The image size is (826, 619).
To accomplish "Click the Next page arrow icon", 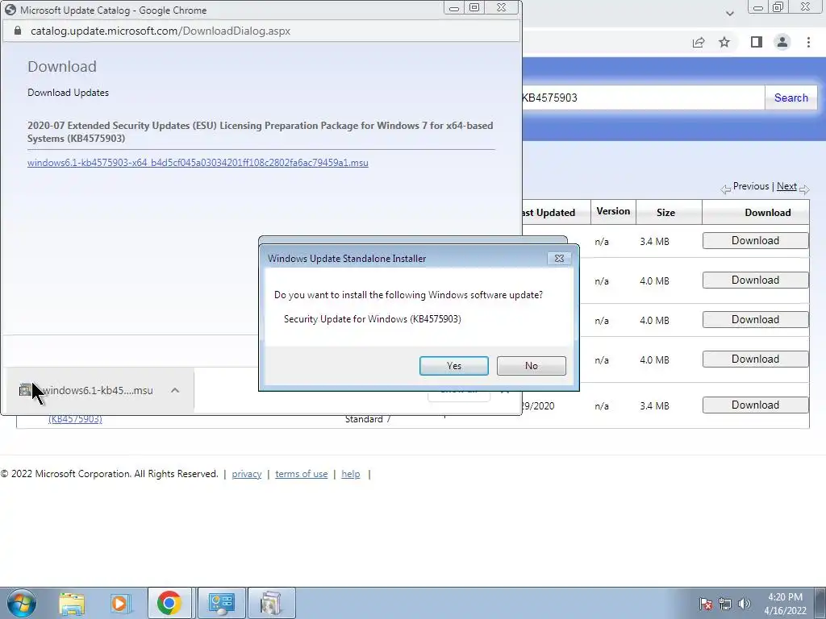I will 804,189.
